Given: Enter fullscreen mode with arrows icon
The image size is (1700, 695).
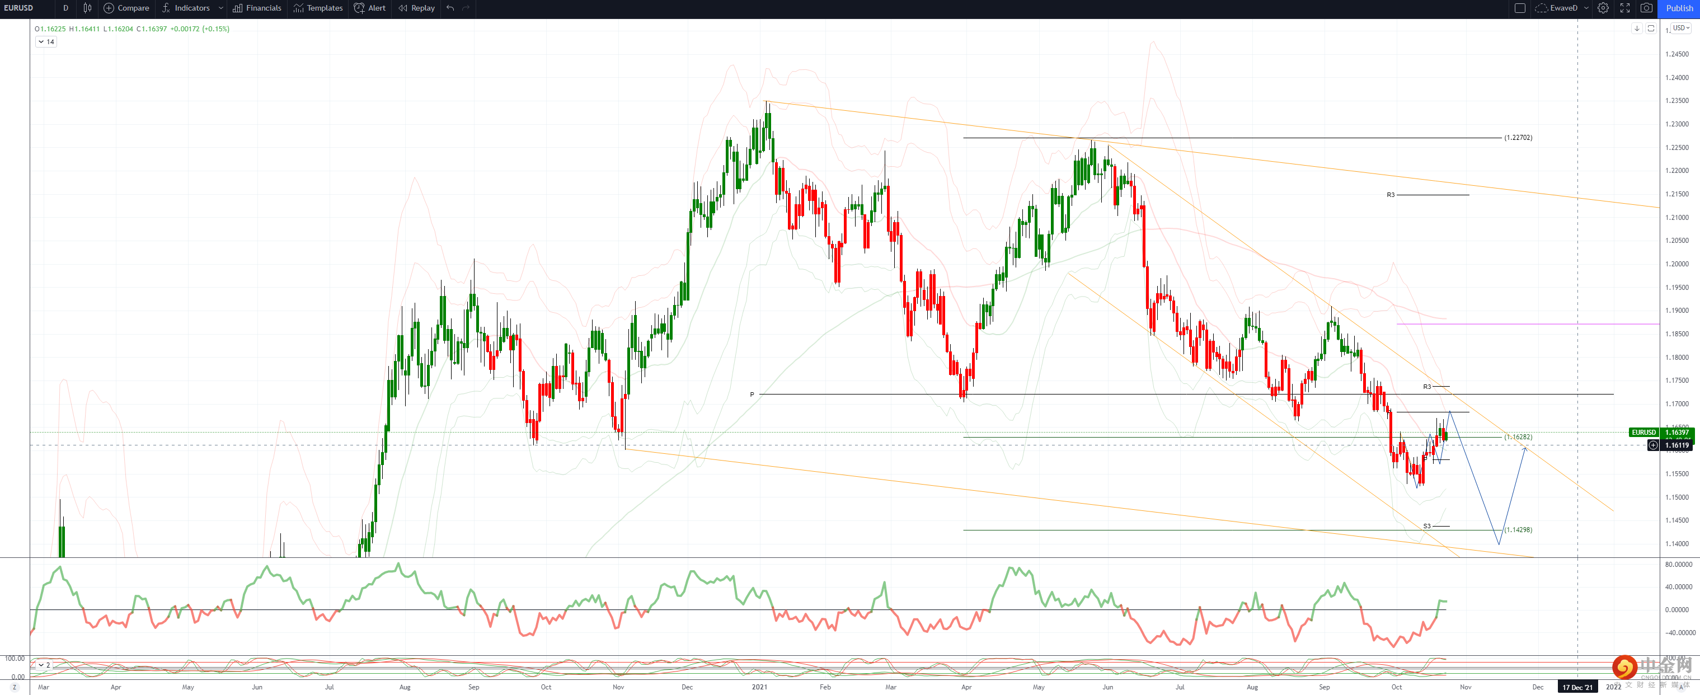Looking at the screenshot, I should (1625, 8).
